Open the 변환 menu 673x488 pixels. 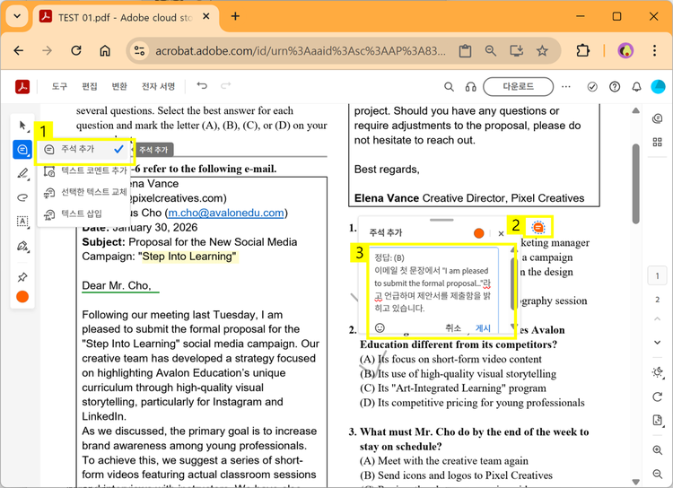click(119, 86)
